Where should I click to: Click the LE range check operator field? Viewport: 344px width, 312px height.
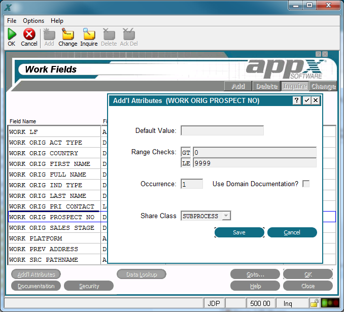(186, 163)
